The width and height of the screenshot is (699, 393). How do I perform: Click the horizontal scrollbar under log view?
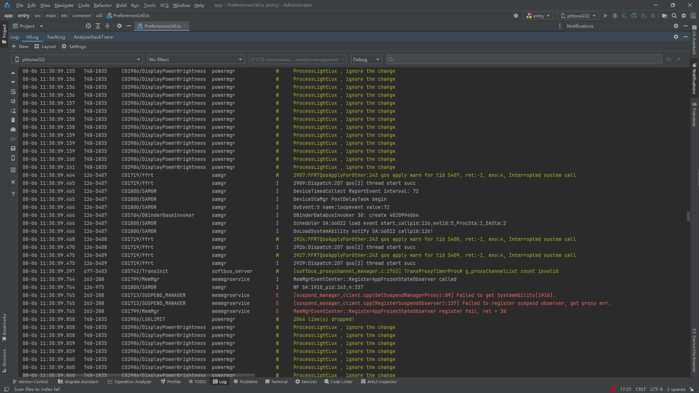coord(138,375)
